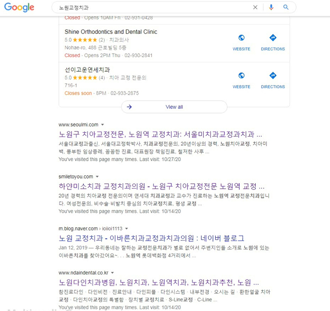Get directions icon for Shine Orthodontics
Image resolution: width=330 pixels, height=311 pixels.
click(x=273, y=38)
